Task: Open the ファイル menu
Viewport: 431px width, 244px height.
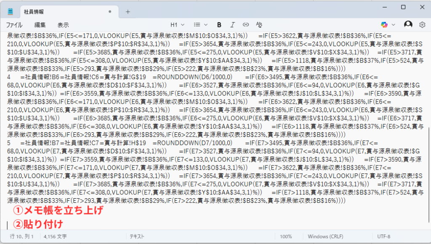Action: [x=14, y=25]
